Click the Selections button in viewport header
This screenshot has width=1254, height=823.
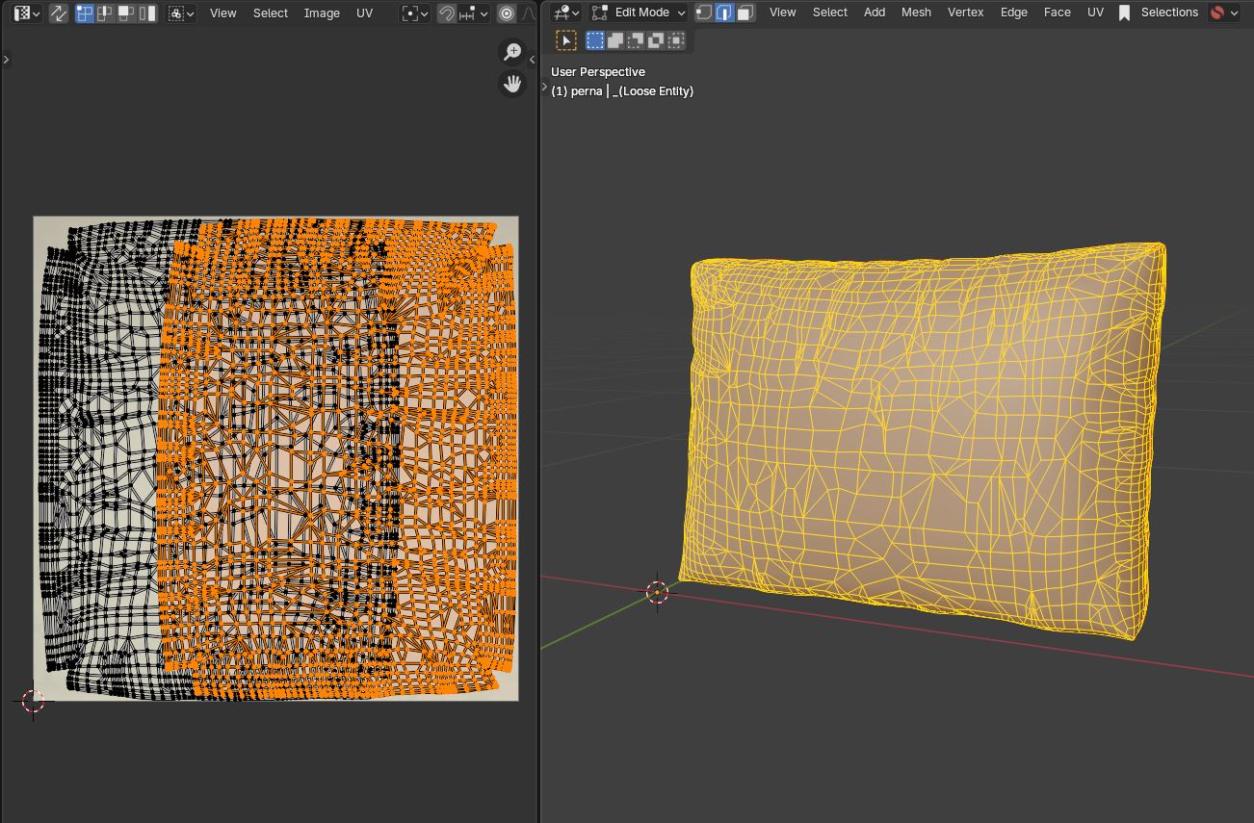click(1169, 13)
